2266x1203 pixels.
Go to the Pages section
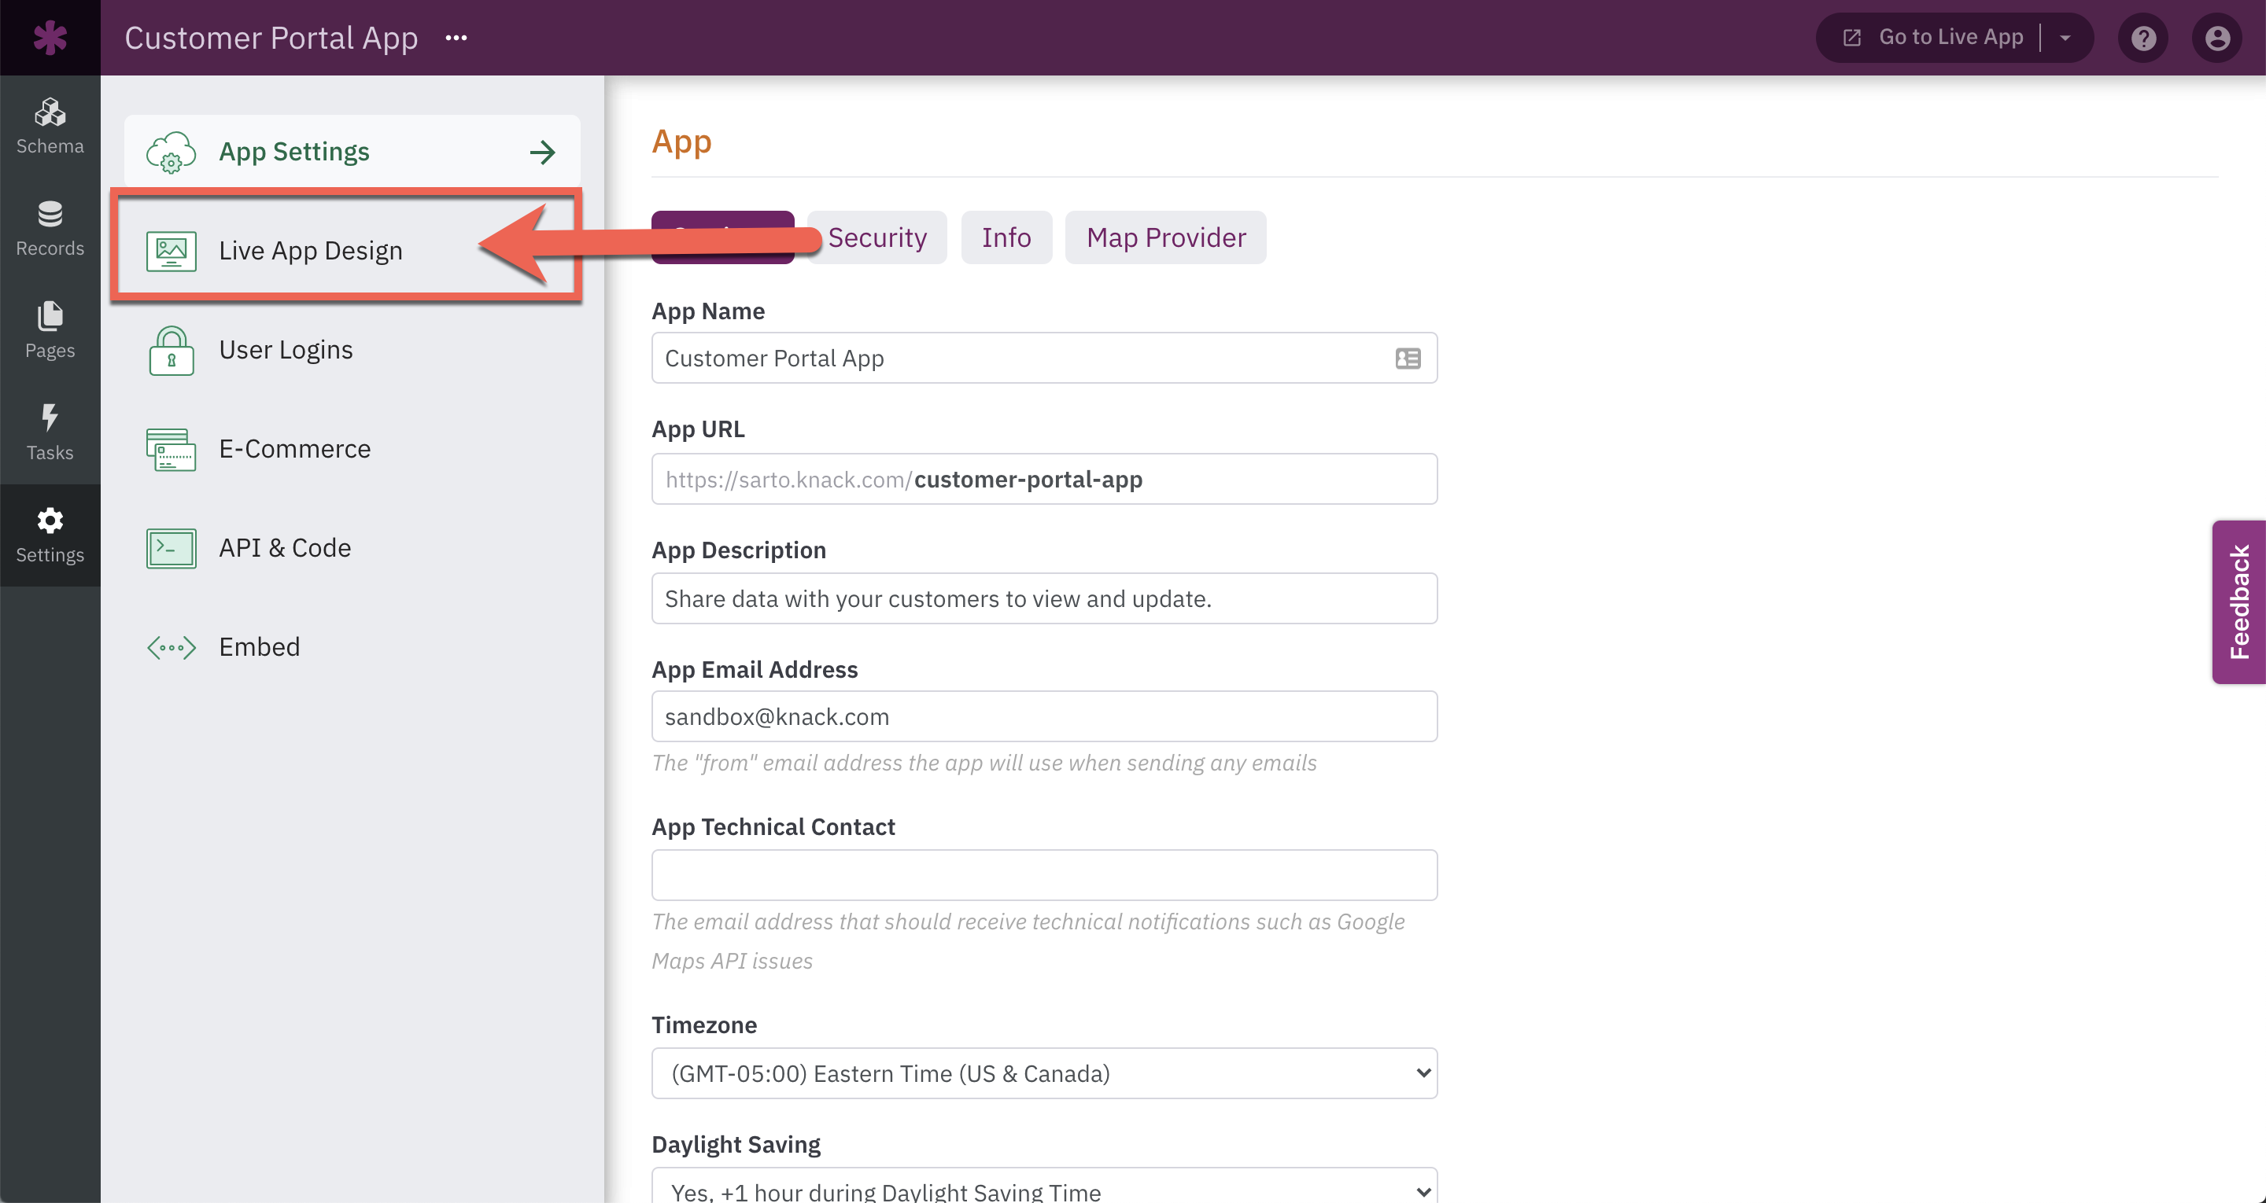(x=50, y=331)
